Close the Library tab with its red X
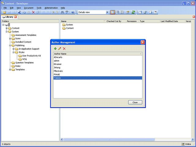This screenshot has height=147, width=196. coord(16,17)
